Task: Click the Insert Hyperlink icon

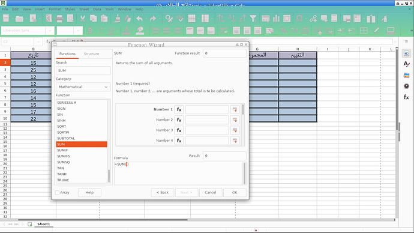Action: (313, 19)
